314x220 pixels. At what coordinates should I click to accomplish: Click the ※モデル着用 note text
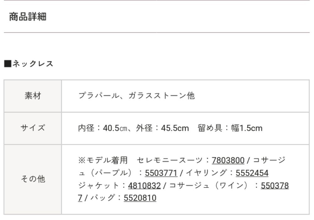(x=103, y=160)
